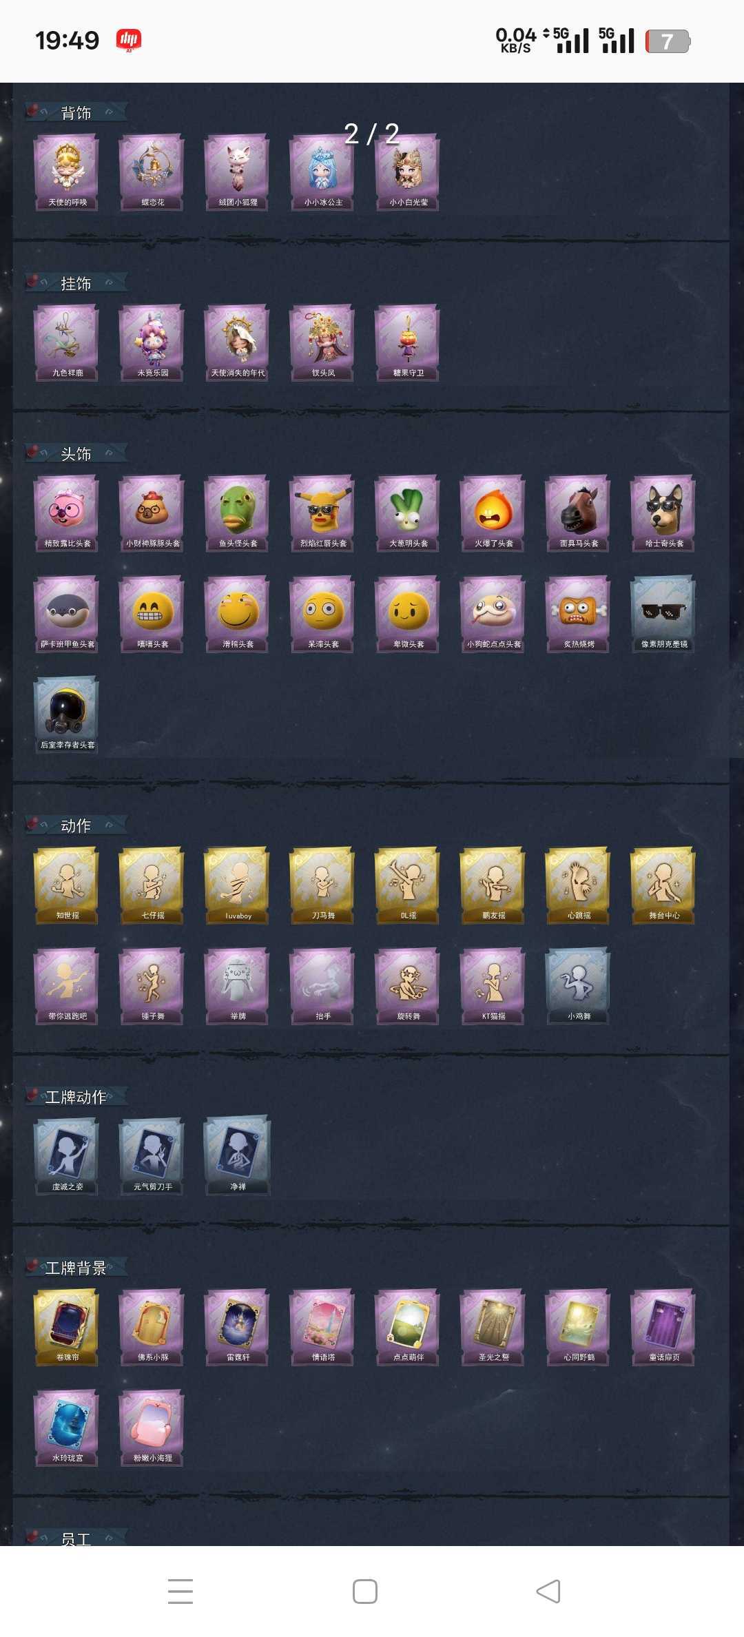
Task: Select the 舞台中心 emote
Action: click(664, 886)
